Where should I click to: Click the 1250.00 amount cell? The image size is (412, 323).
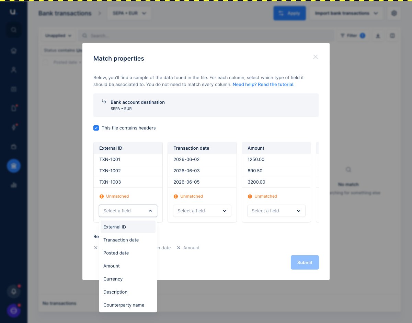(x=276, y=159)
